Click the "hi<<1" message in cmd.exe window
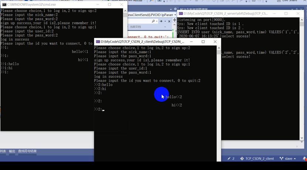307x170 pixels. 83,60
